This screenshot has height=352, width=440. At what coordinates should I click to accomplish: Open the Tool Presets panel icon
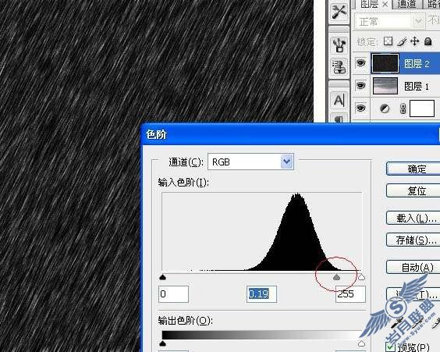pyautogui.click(x=339, y=12)
